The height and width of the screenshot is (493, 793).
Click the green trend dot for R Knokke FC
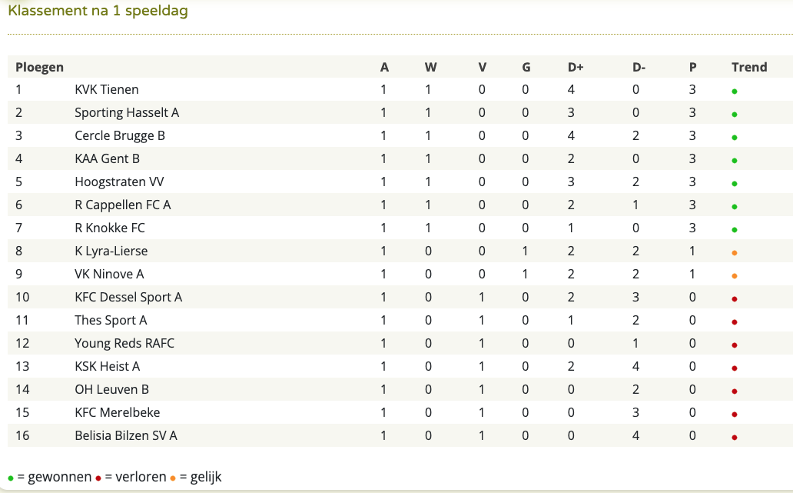(x=735, y=230)
